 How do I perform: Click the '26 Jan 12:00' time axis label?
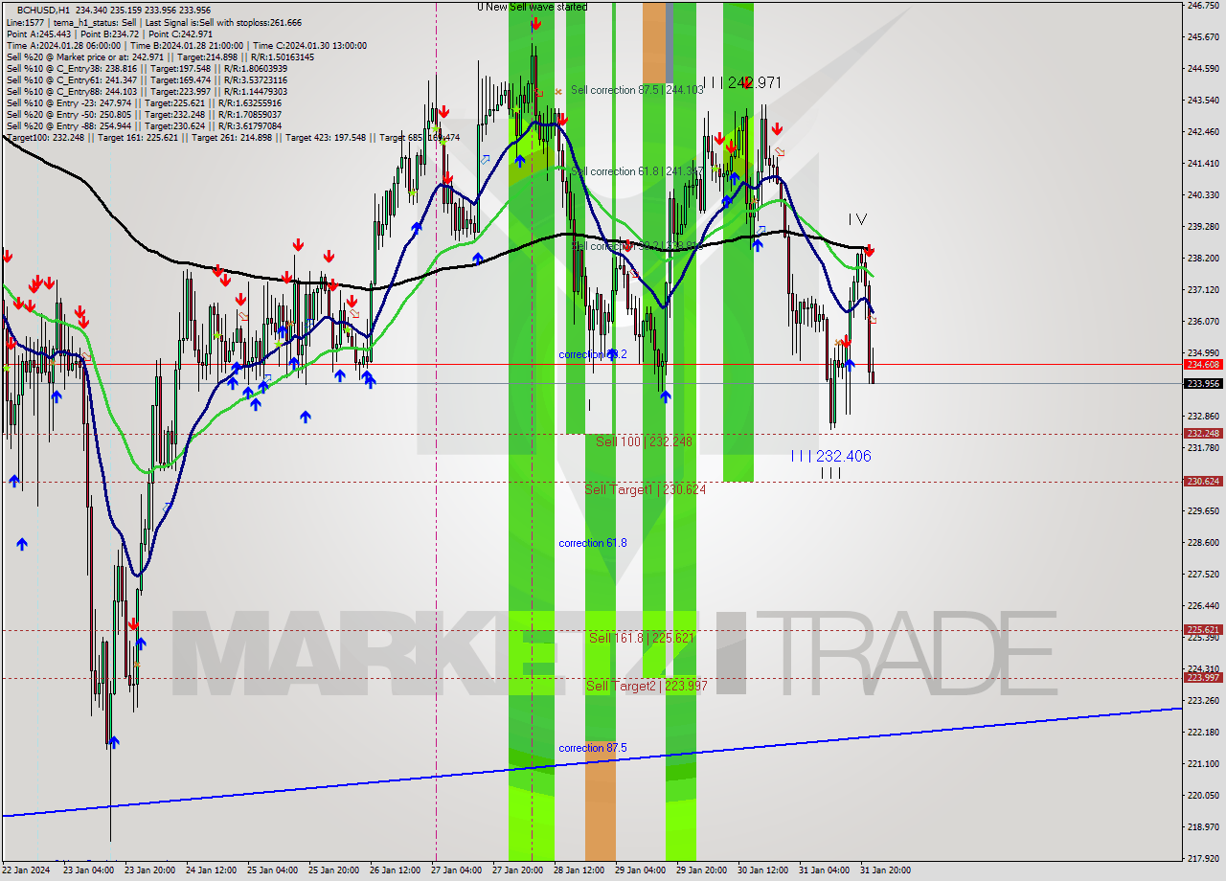click(x=395, y=870)
